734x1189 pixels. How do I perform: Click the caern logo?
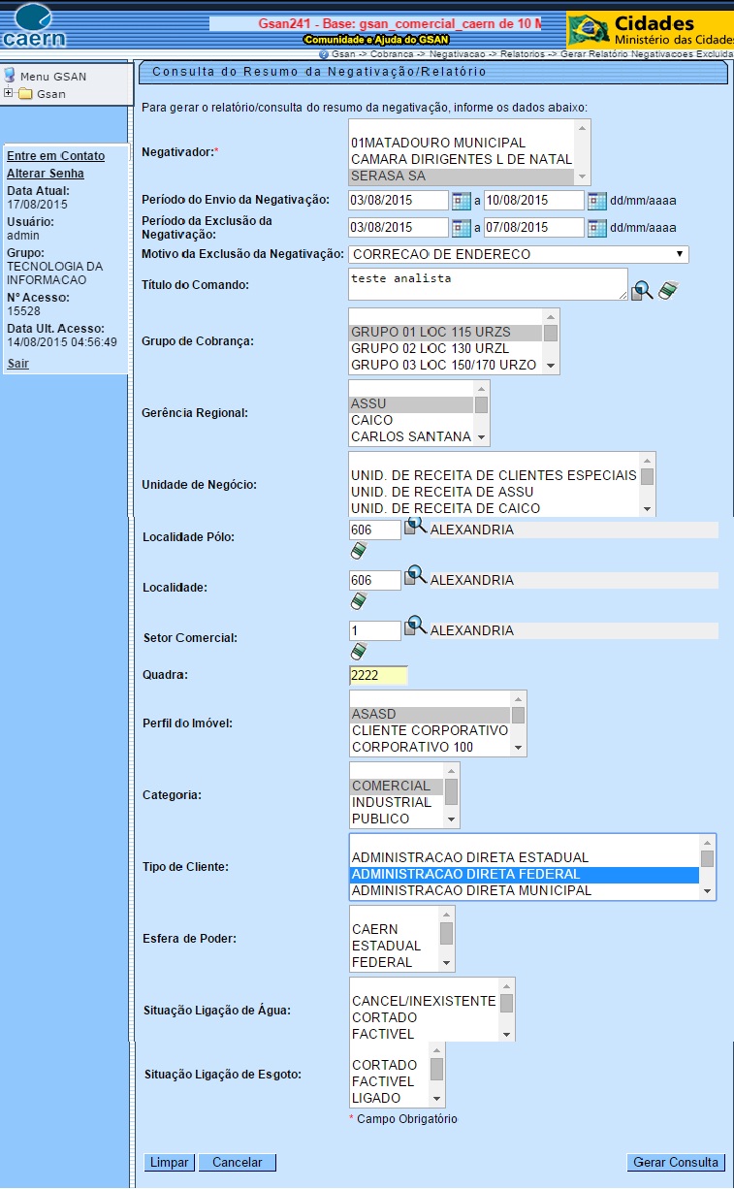pos(35,26)
